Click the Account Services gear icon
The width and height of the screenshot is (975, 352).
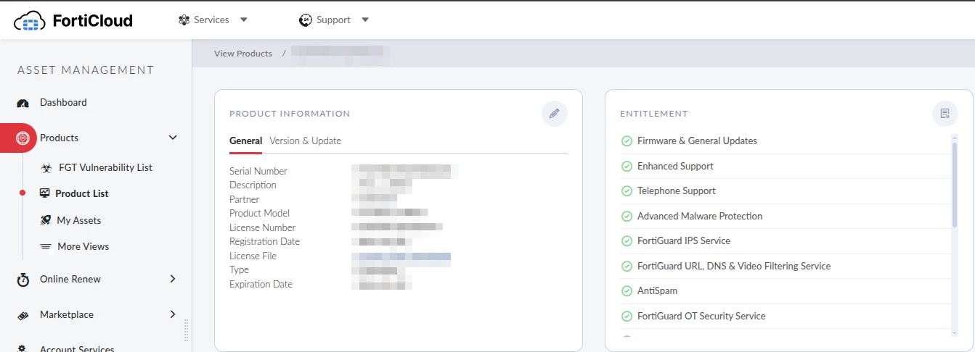[x=23, y=348]
